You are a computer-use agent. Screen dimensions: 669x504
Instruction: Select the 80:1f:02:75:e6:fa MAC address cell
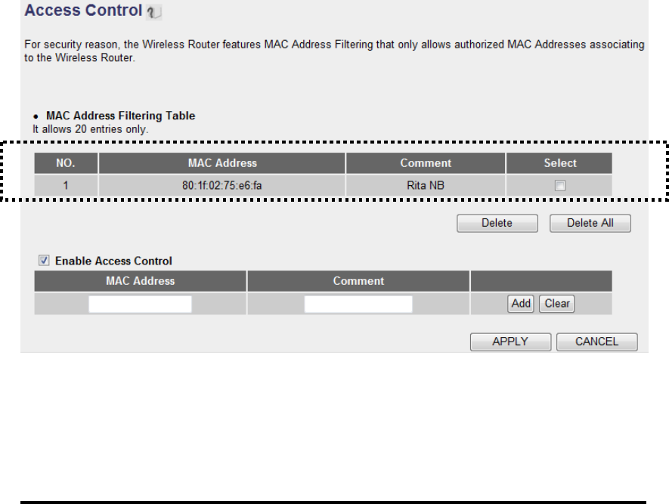point(221,185)
